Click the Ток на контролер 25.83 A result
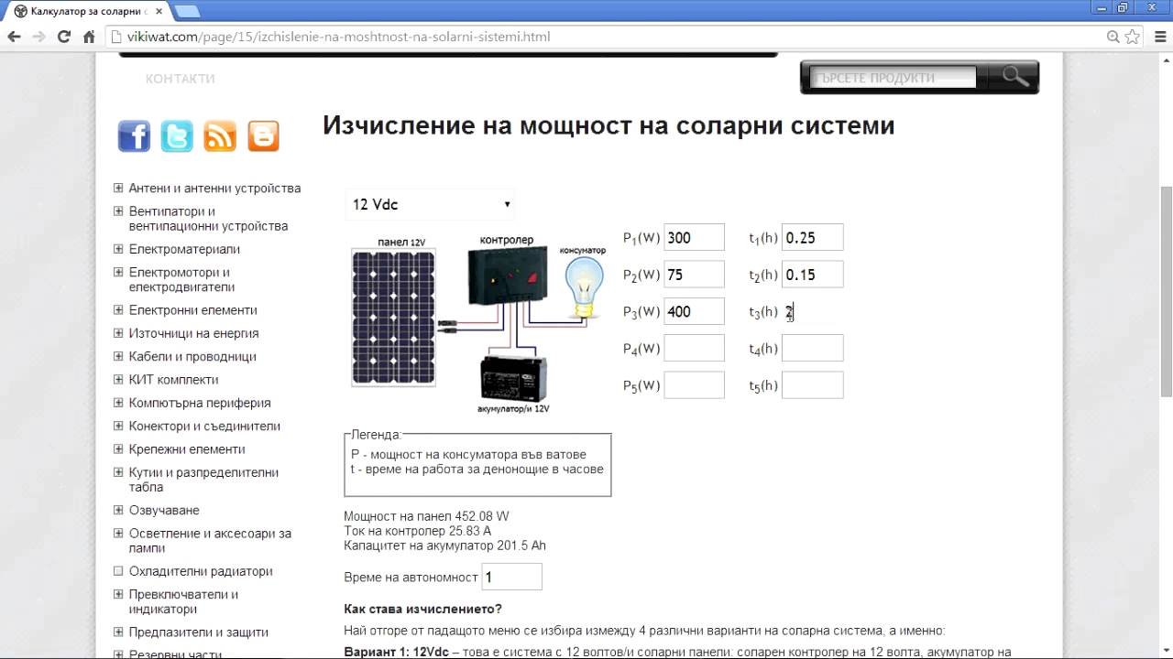Viewport: 1173px width, 659px height. [x=417, y=531]
